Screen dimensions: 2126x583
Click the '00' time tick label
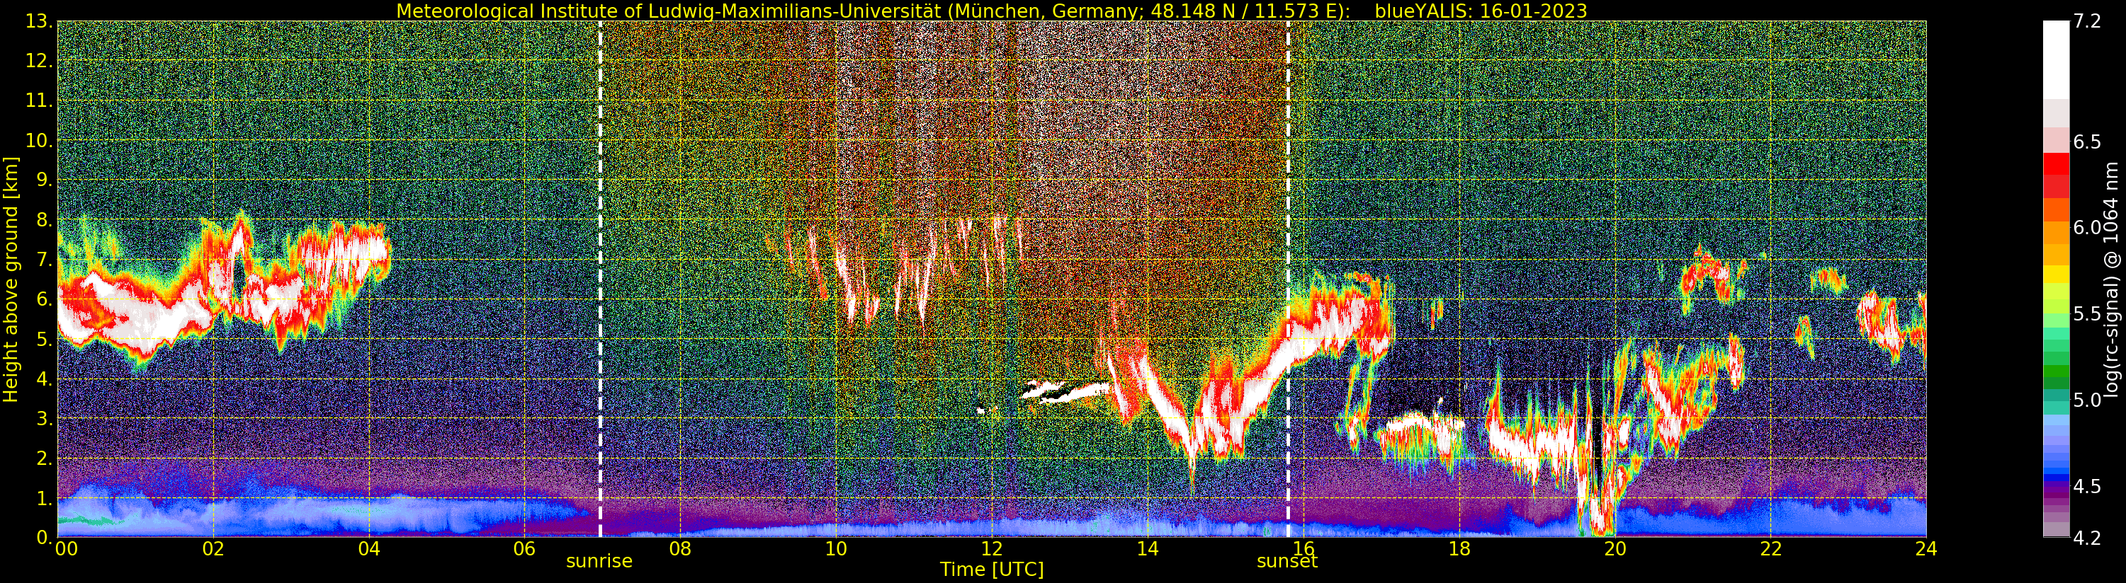[66, 549]
